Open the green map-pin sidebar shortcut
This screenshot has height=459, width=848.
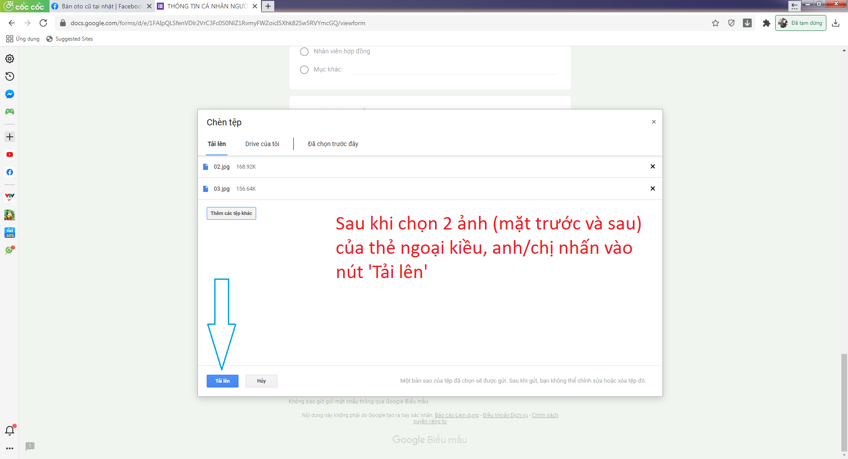pyautogui.click(x=10, y=250)
